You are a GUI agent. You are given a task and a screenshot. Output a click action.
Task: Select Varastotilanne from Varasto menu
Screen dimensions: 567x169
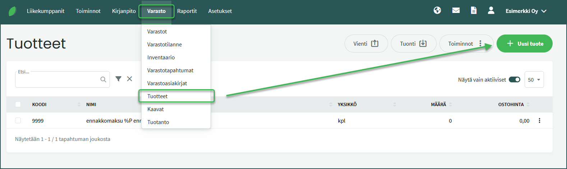tap(165, 45)
